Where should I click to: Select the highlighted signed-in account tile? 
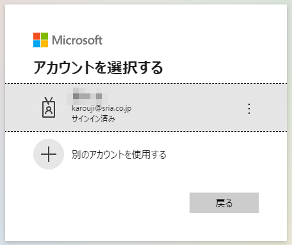pyautogui.click(x=146, y=107)
